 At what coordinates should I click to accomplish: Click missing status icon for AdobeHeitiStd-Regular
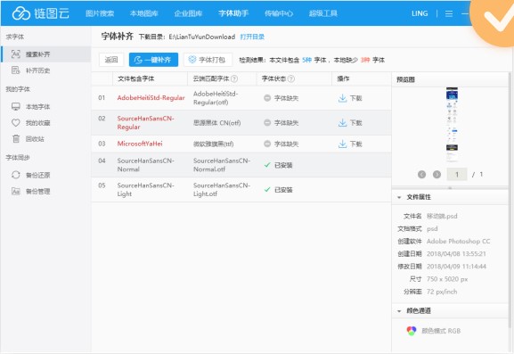pyautogui.click(x=267, y=98)
